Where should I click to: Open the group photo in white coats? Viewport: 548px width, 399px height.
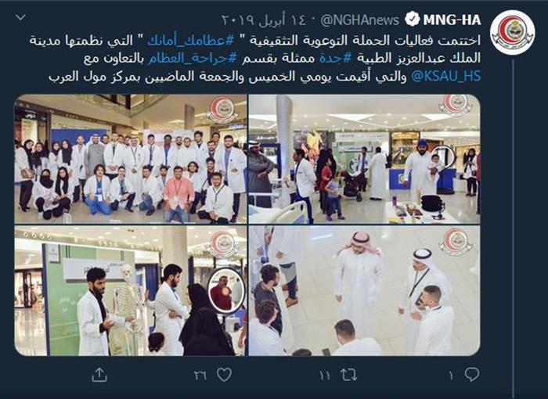coord(131,159)
